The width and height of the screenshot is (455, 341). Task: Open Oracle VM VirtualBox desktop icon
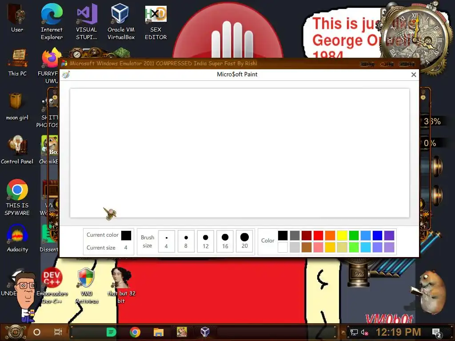click(x=121, y=21)
